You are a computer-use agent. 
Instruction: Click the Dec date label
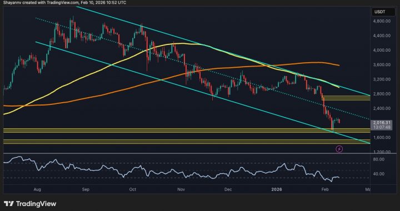(x=228, y=189)
